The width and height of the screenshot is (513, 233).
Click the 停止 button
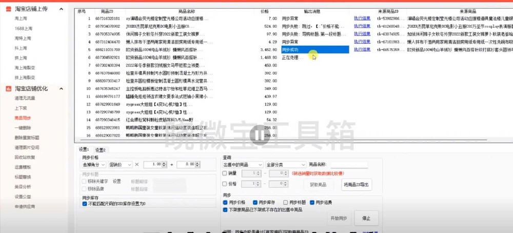[366, 218]
